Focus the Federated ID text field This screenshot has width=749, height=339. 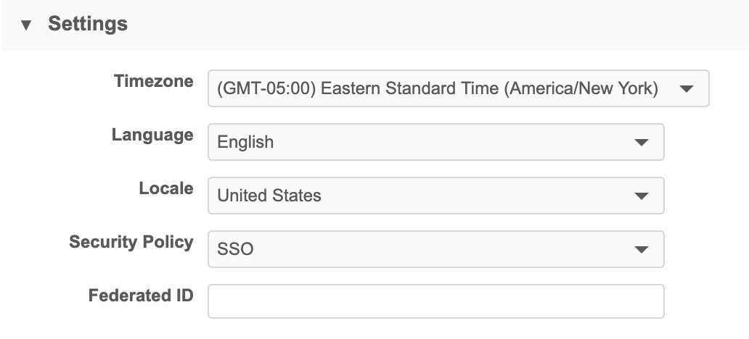click(435, 301)
